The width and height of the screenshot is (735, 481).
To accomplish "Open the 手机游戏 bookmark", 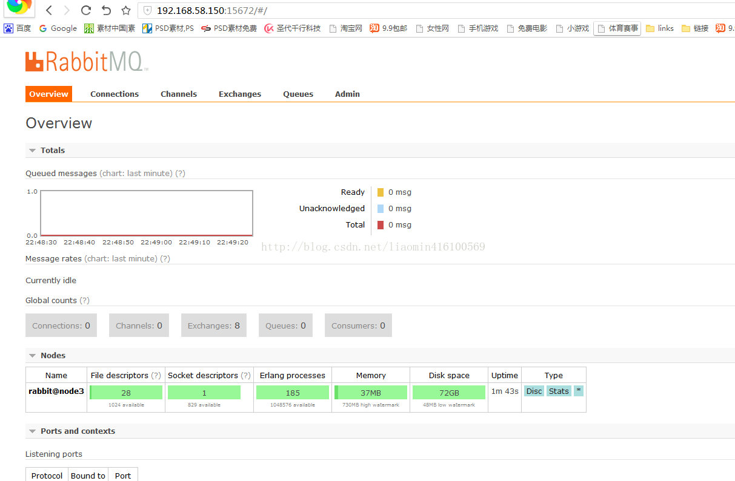I will [x=477, y=28].
